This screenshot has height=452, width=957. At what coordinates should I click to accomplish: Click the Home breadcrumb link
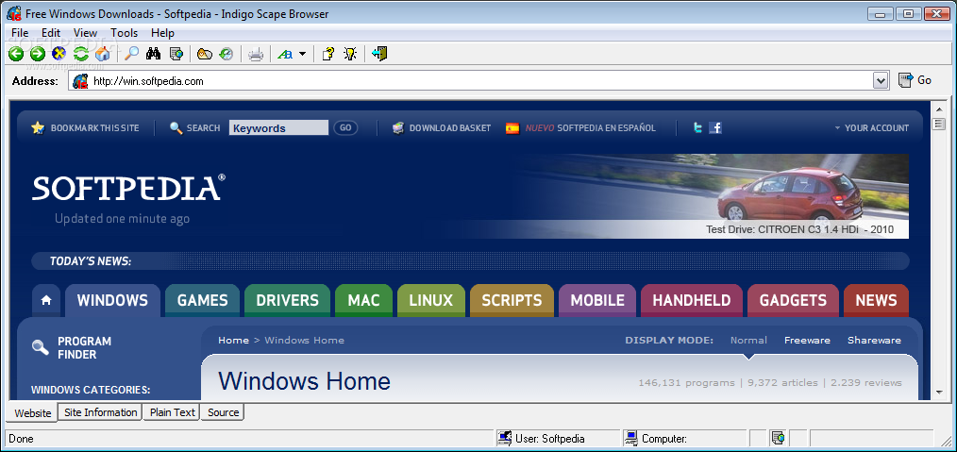point(234,341)
